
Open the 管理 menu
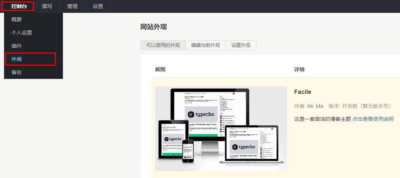tap(72, 6)
